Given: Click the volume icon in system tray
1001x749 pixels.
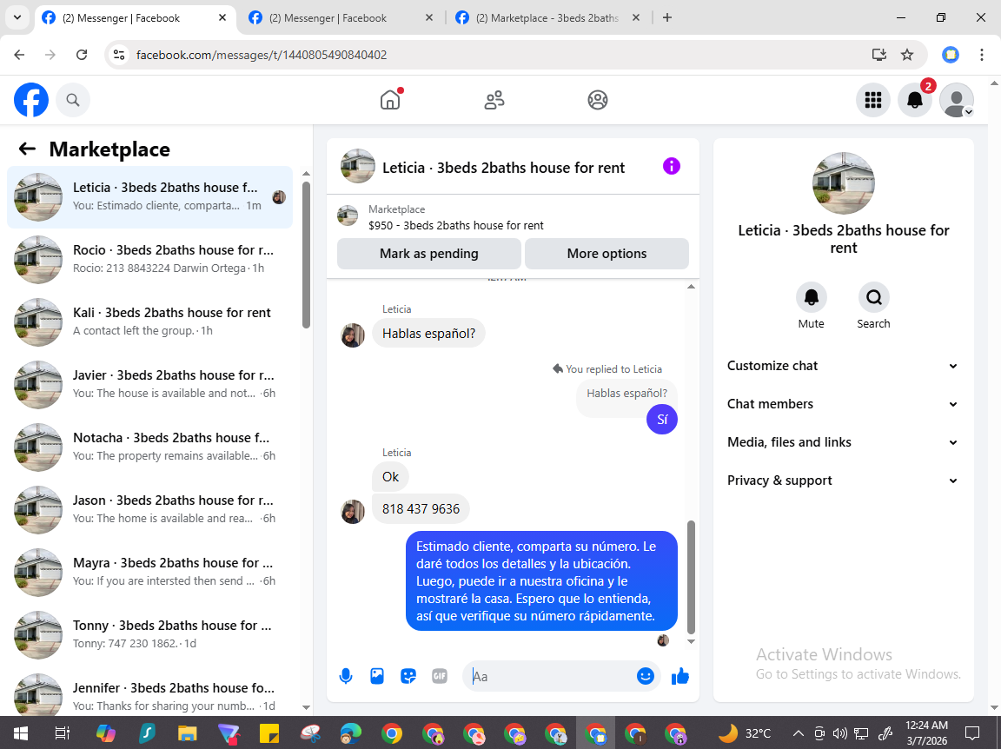Looking at the screenshot, I should (x=840, y=733).
